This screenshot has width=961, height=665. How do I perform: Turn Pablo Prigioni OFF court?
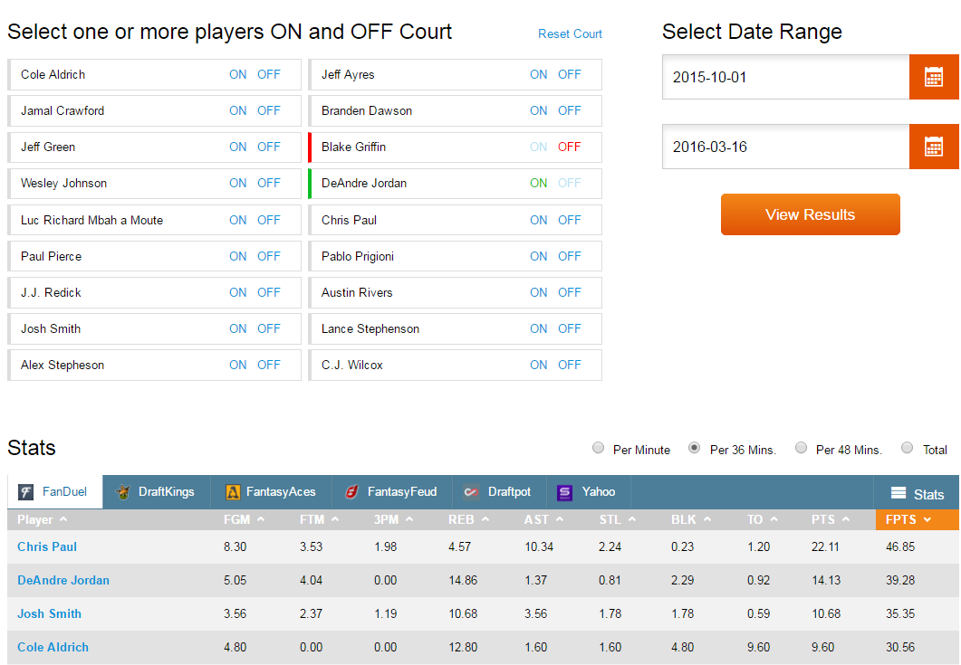tap(570, 257)
